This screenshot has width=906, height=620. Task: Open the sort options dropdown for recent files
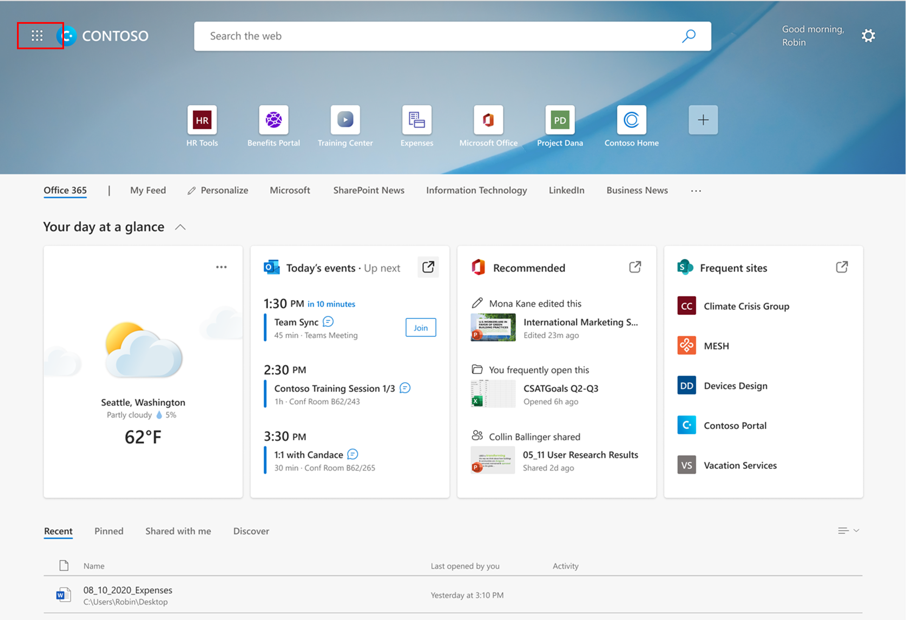click(847, 530)
